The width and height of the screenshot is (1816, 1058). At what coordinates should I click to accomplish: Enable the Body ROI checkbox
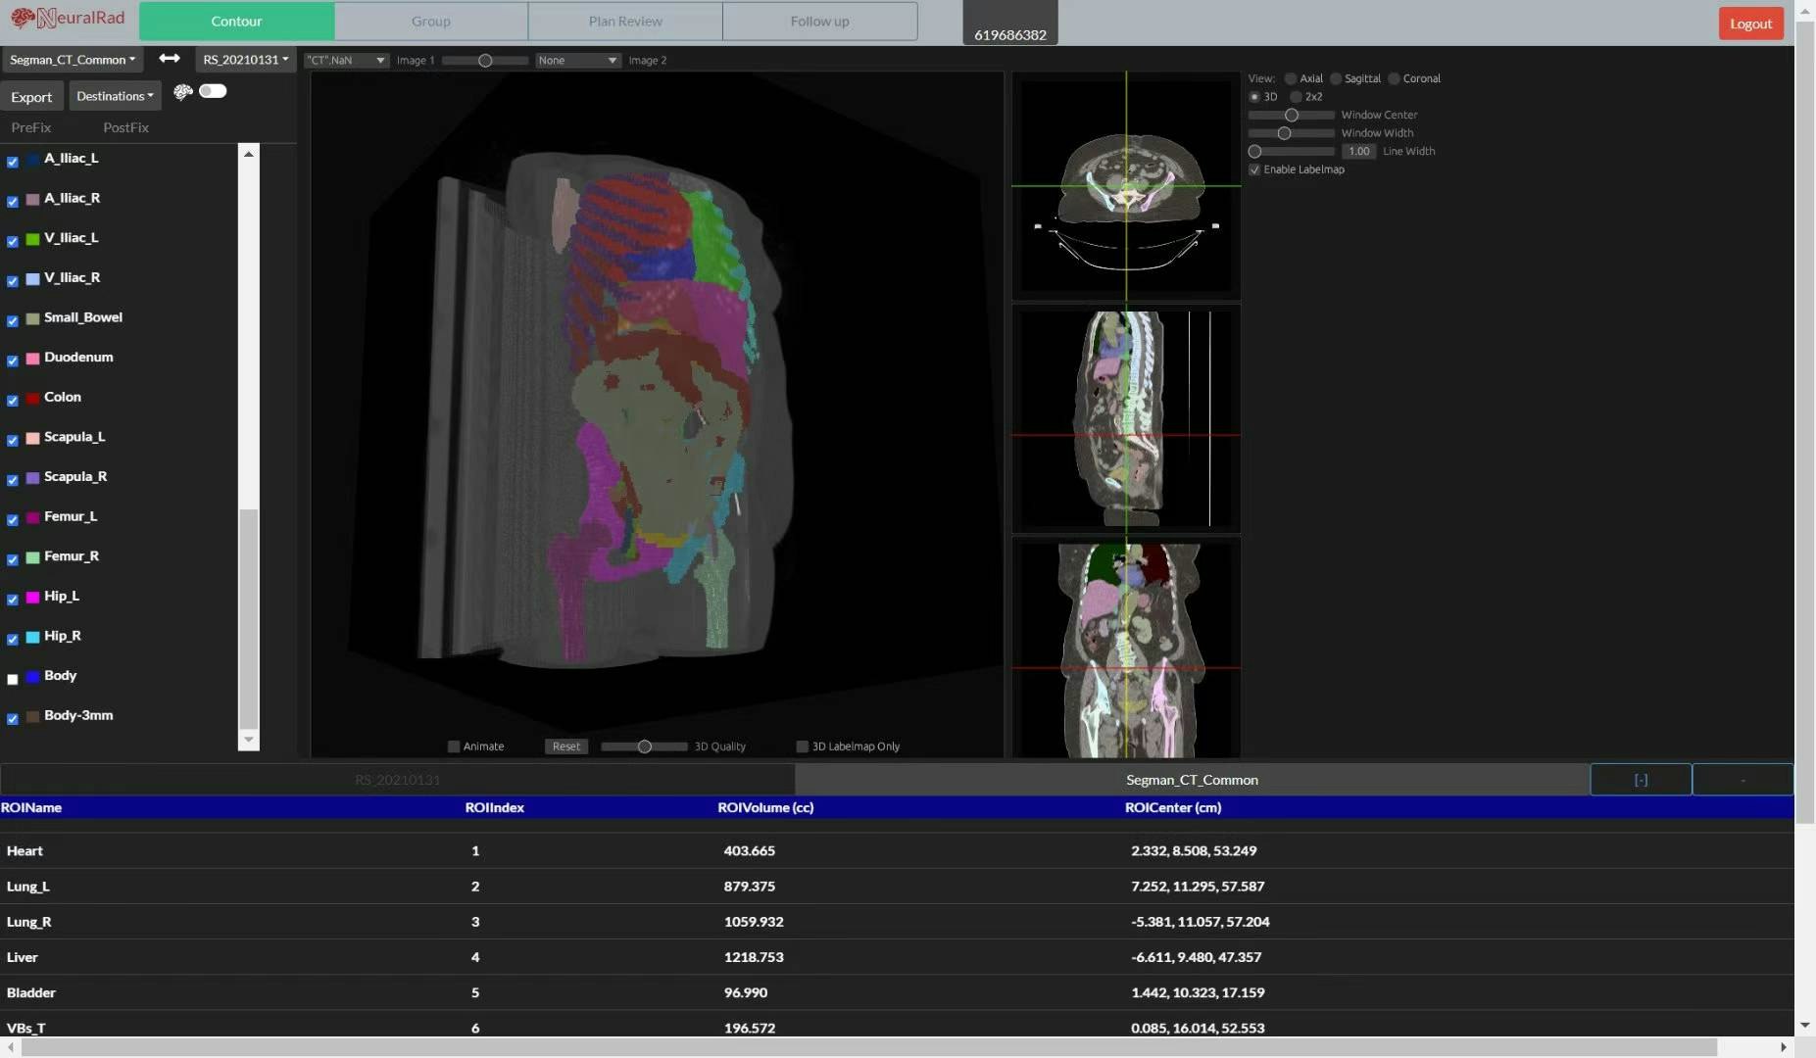point(13,679)
